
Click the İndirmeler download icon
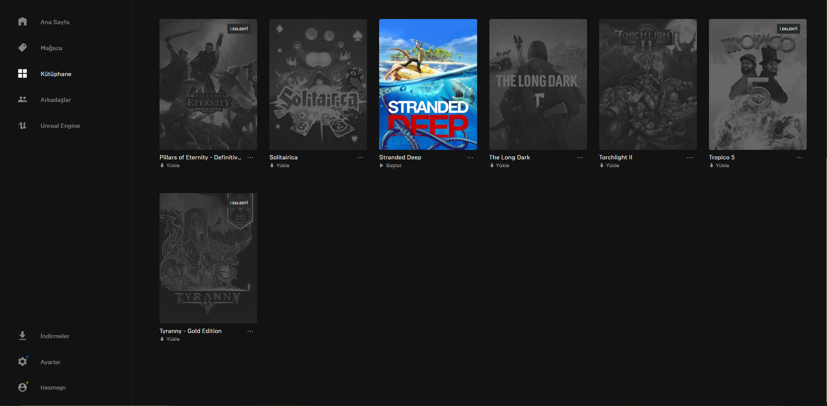22,336
